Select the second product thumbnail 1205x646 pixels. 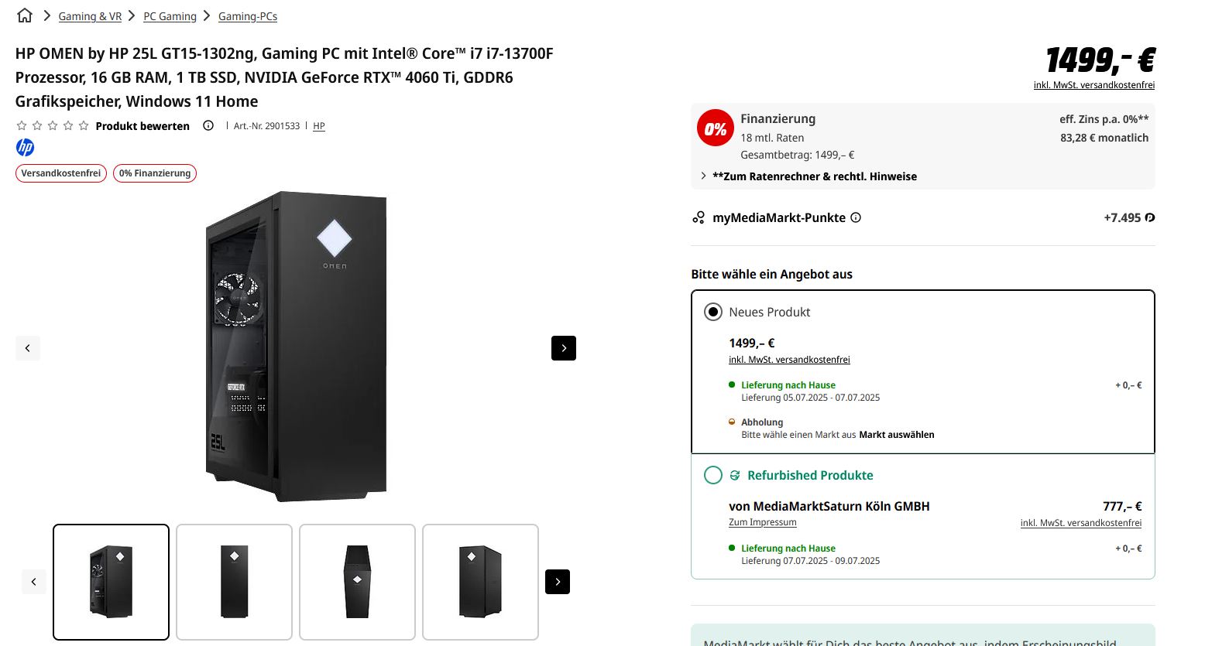(x=234, y=582)
